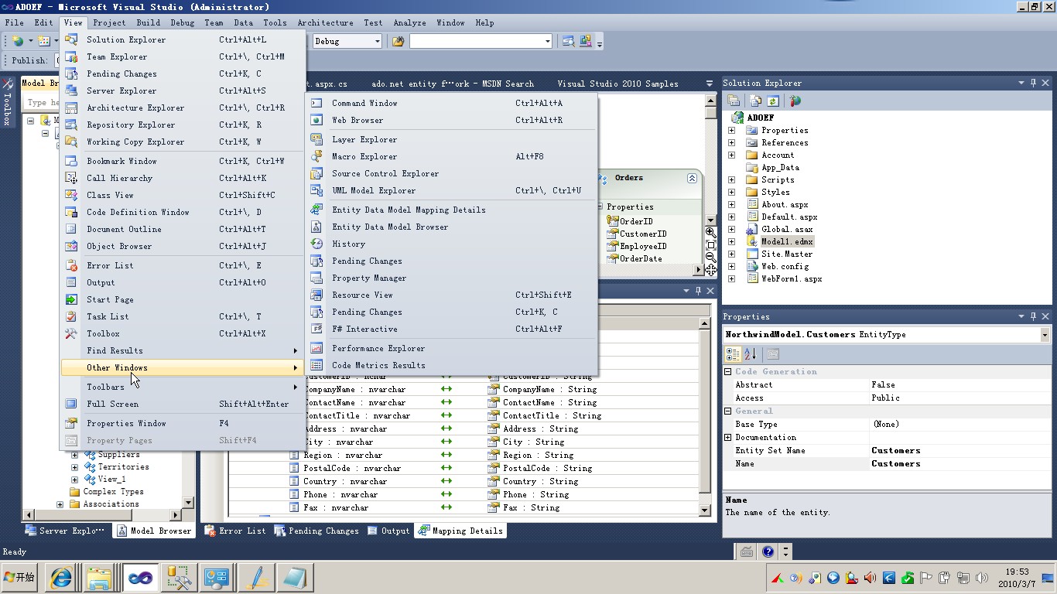Image resolution: width=1057 pixels, height=594 pixels.
Task: Click Macro Explorer icon
Action: pyautogui.click(x=316, y=156)
